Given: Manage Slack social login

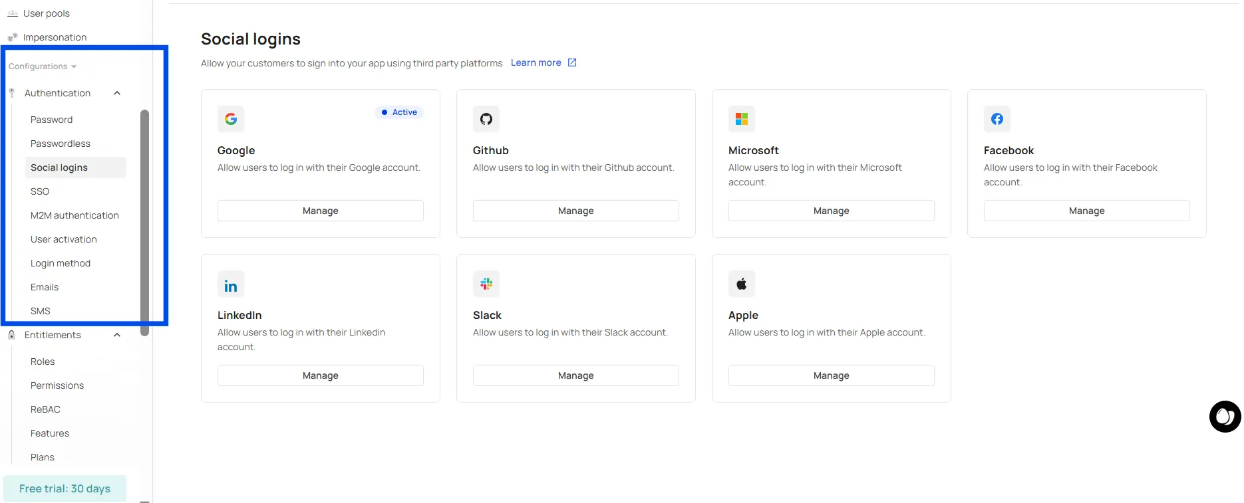Looking at the screenshot, I should point(576,375).
